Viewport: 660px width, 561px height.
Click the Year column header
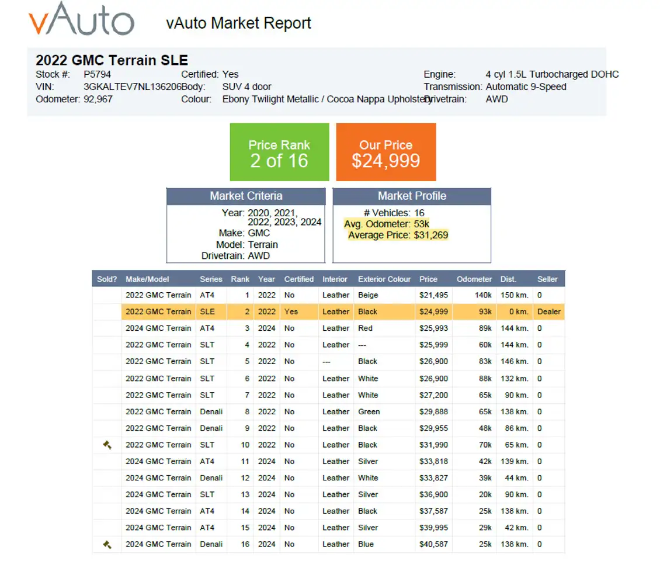(266, 279)
